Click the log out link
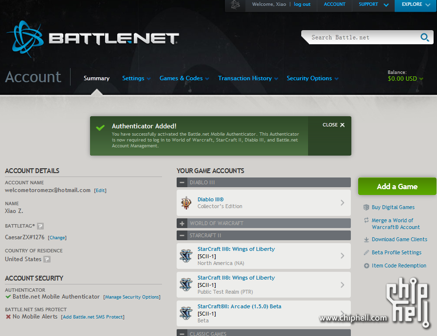This screenshot has width=437, height=336. (x=302, y=4)
